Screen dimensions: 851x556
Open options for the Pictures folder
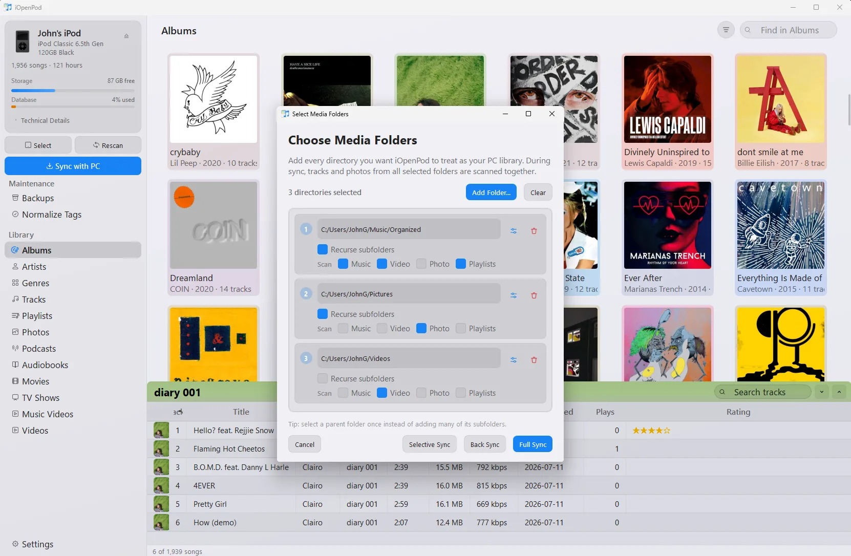tap(514, 295)
